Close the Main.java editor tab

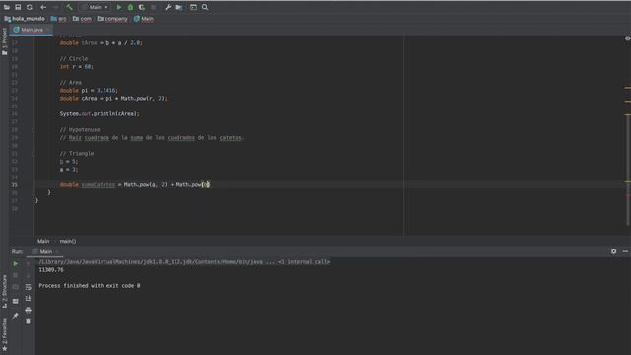[x=48, y=30]
